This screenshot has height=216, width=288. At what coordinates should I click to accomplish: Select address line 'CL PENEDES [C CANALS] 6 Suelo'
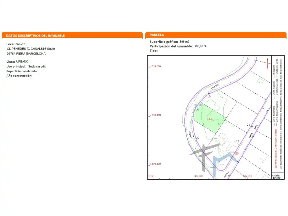[x=31, y=49]
